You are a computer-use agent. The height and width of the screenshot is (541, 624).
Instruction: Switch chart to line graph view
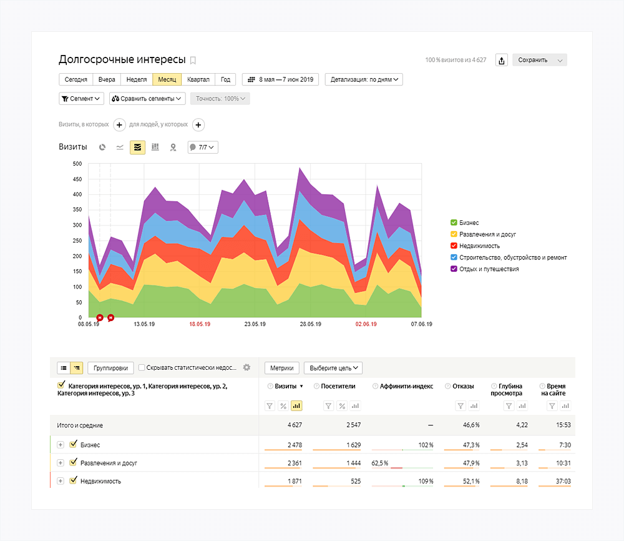tap(120, 147)
